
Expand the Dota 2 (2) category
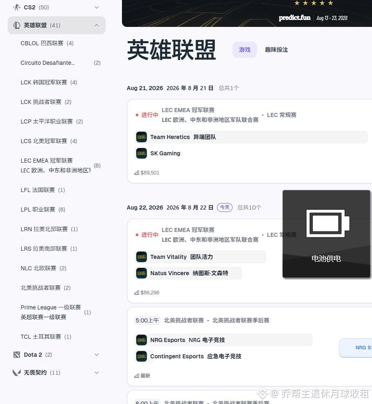pyautogui.click(x=97, y=355)
